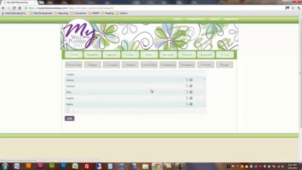Open the Calendar tab
Viewport: 302px width, 170px height.
point(111,55)
